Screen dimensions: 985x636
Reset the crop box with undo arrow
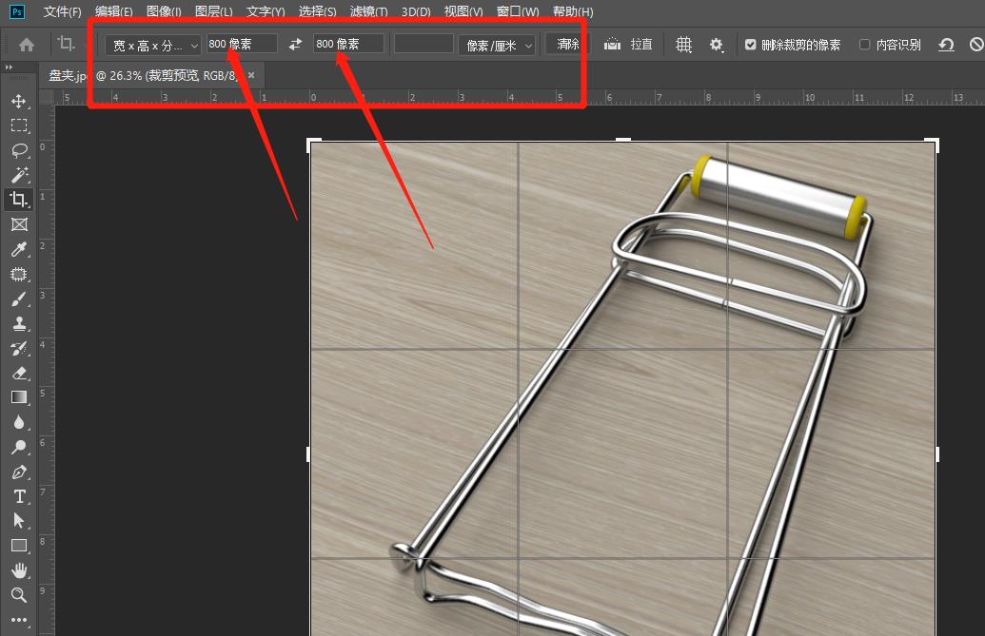[946, 45]
